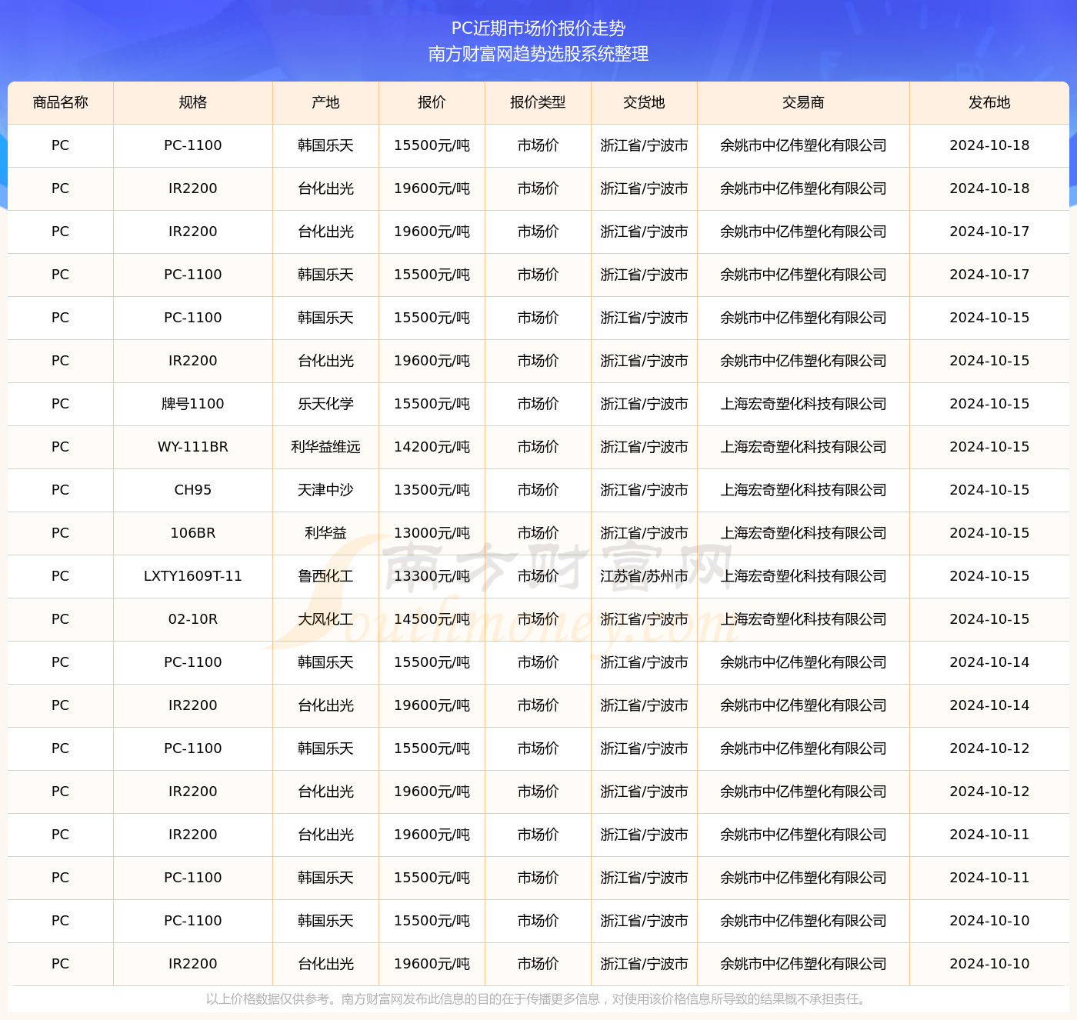Click the price '14200元/吨'
1077x1020 pixels.
click(432, 447)
